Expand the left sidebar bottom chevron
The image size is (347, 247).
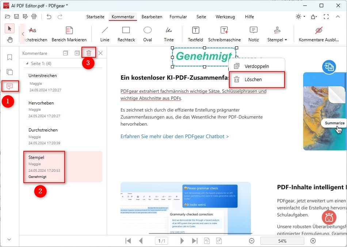coord(9,239)
